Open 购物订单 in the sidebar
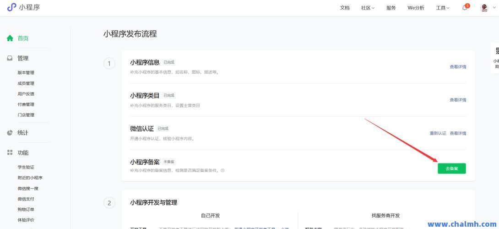499x229 pixels. 26,210
